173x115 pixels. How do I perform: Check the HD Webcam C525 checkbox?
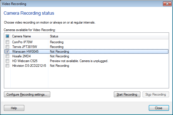tap(7, 61)
